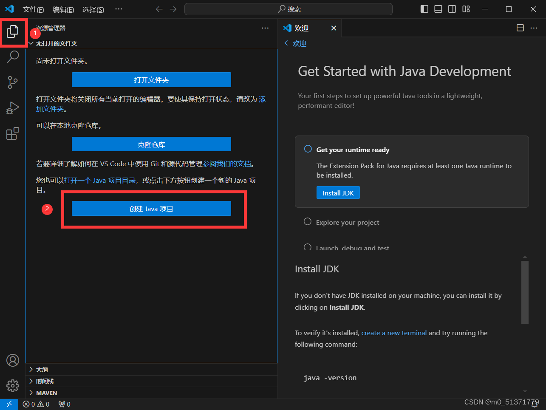
Task: Open errors and warnings count in status bar
Action: pos(36,404)
